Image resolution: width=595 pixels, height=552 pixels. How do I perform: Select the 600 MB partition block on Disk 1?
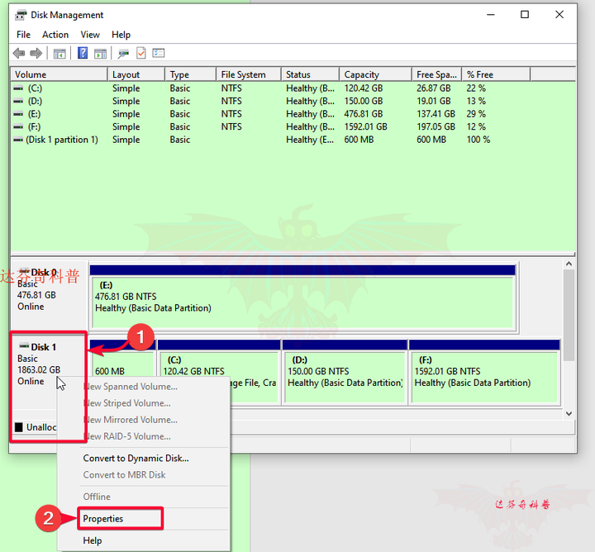[122, 364]
